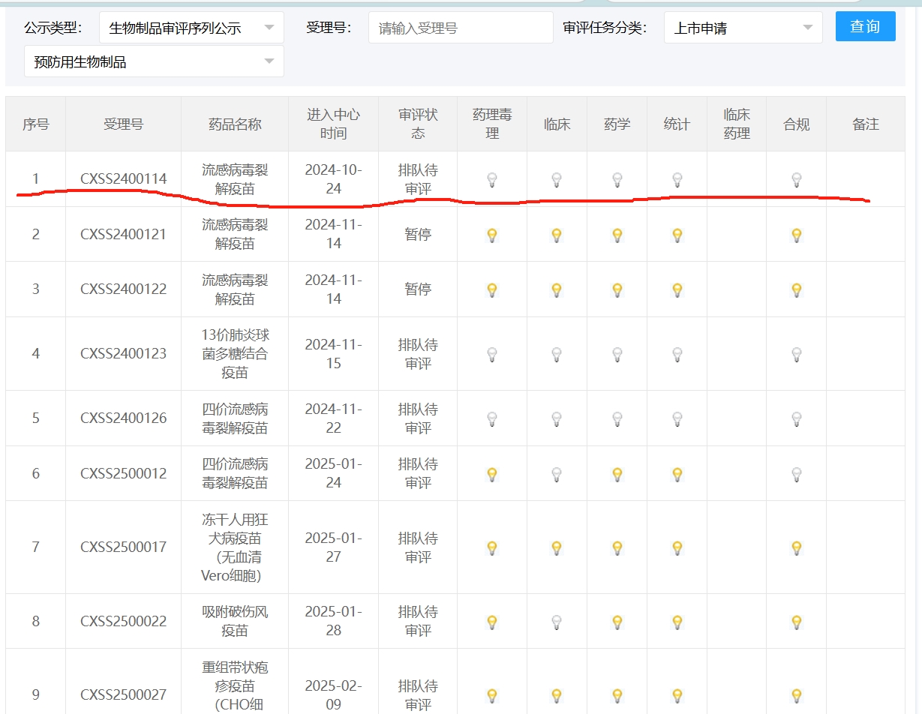Click the yellow 药学 bulb for CXSS2500012

tap(617, 474)
